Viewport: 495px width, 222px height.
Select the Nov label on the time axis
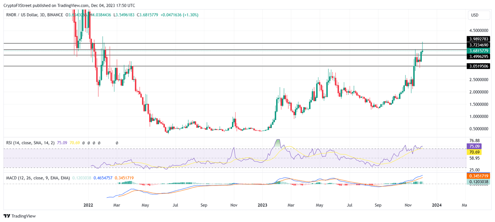point(408,205)
